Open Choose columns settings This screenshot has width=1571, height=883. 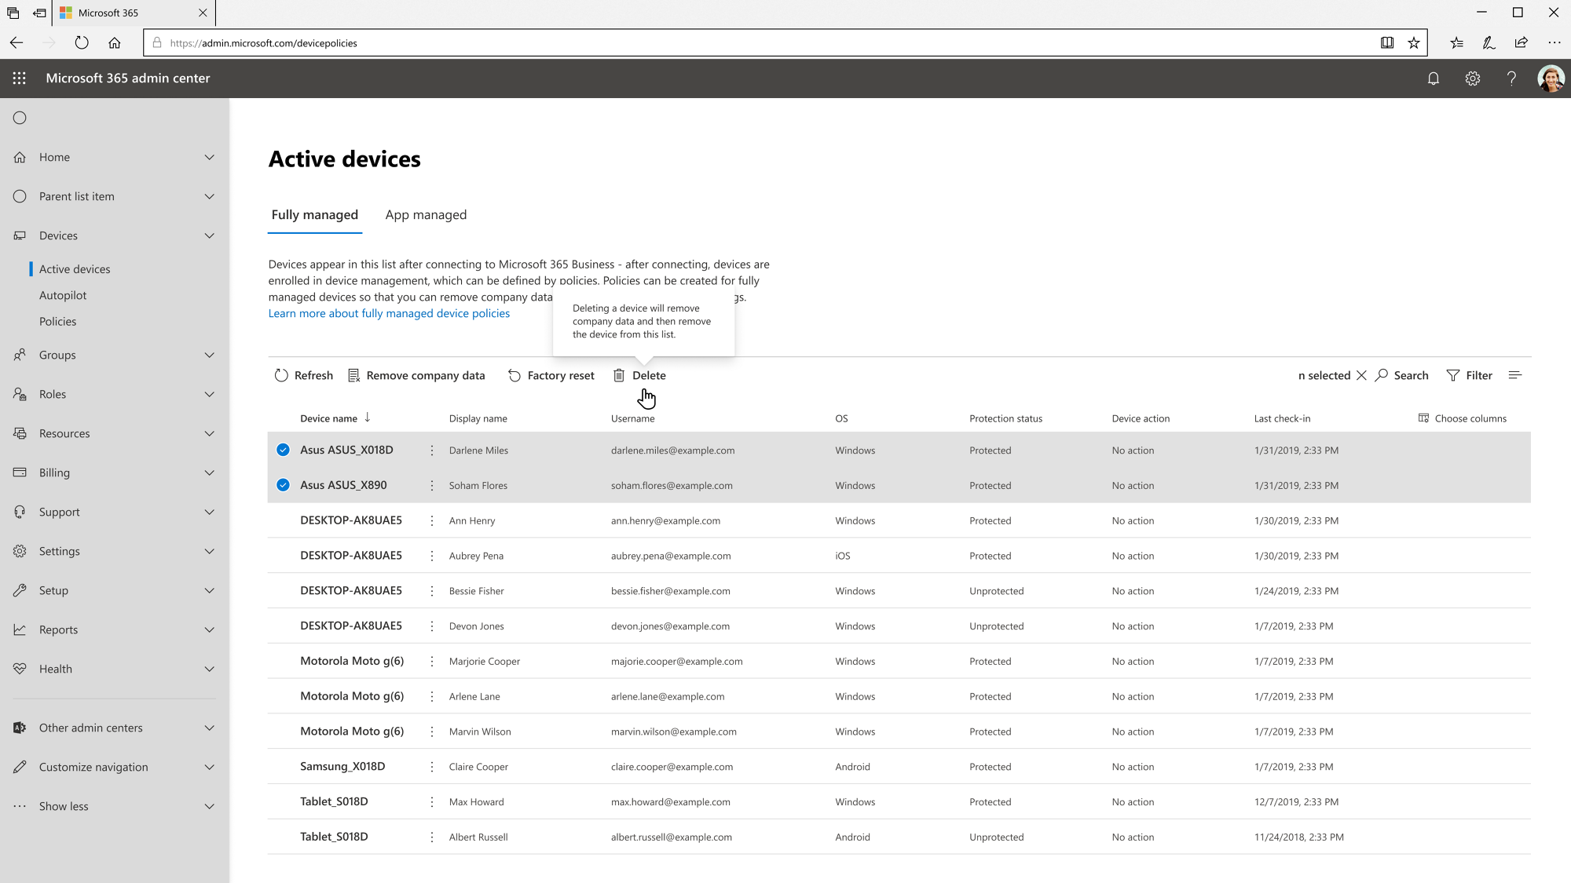(x=1462, y=418)
